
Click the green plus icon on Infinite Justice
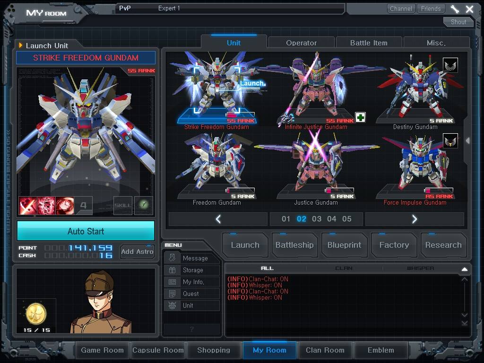[x=360, y=117]
